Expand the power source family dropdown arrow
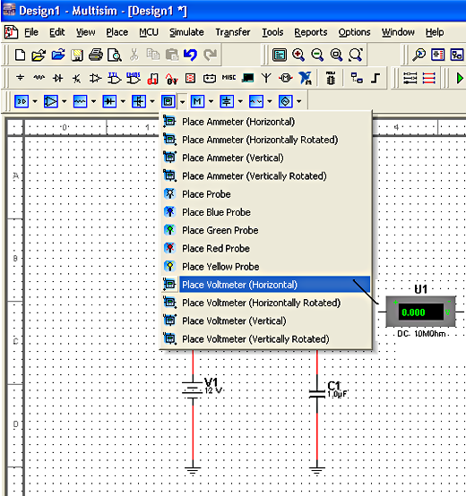The width and height of the screenshot is (466, 496). click(x=240, y=101)
